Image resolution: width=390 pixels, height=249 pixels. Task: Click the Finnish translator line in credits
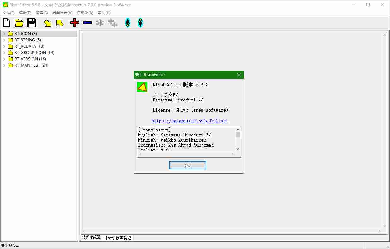(x=172, y=140)
